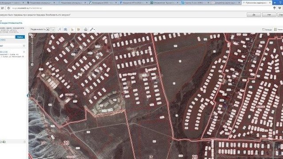Click the layers/thematic map icon in the toolbar
The height and width of the screenshot is (159, 283).
pyautogui.click(x=65, y=30)
